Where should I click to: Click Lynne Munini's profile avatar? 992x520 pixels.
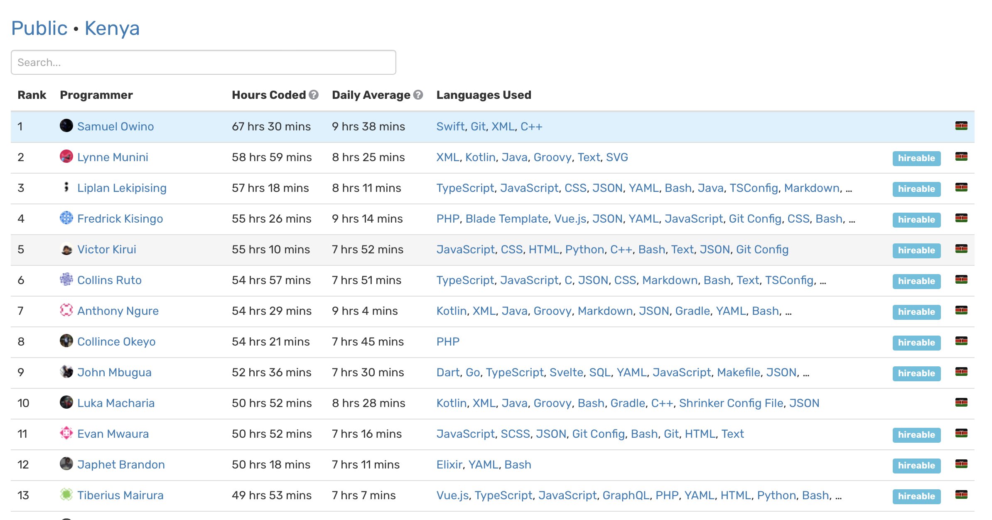coord(66,157)
